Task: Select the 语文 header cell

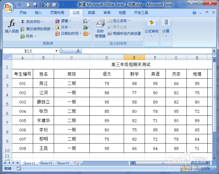Action: point(107,74)
